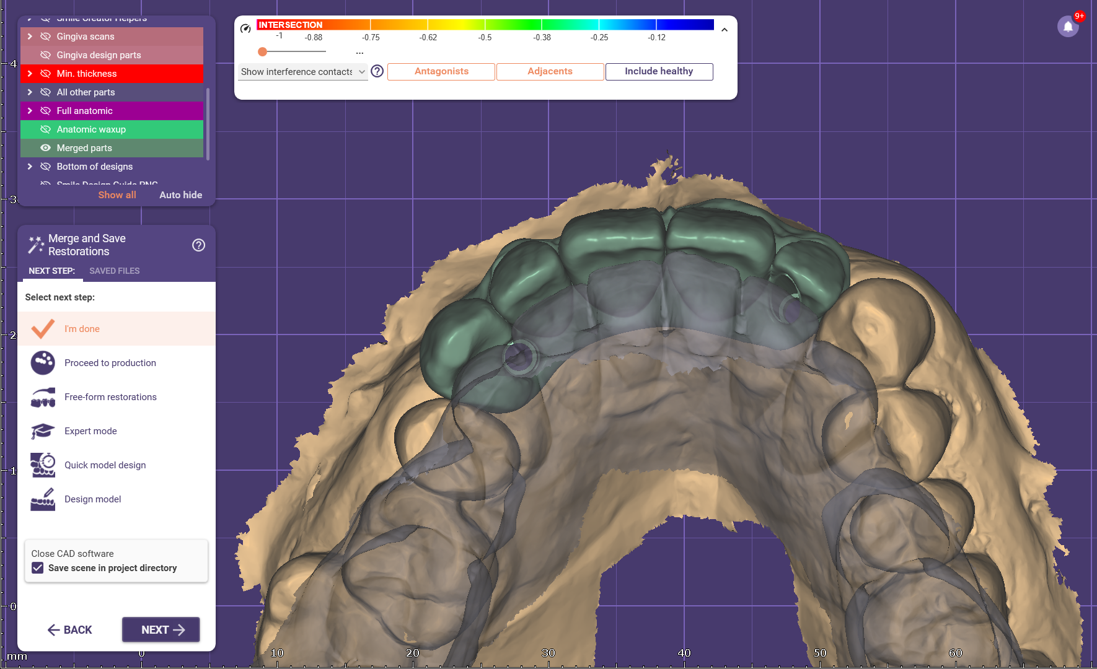
Task: Select the Quick model design icon
Action: pyautogui.click(x=43, y=465)
